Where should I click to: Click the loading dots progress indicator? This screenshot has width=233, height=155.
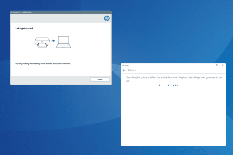click(168, 85)
